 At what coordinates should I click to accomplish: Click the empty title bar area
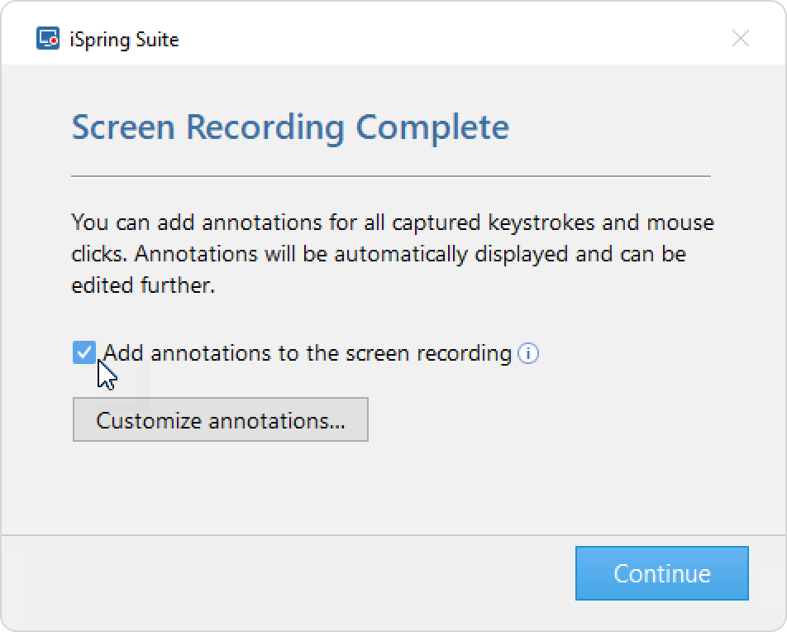(x=451, y=39)
